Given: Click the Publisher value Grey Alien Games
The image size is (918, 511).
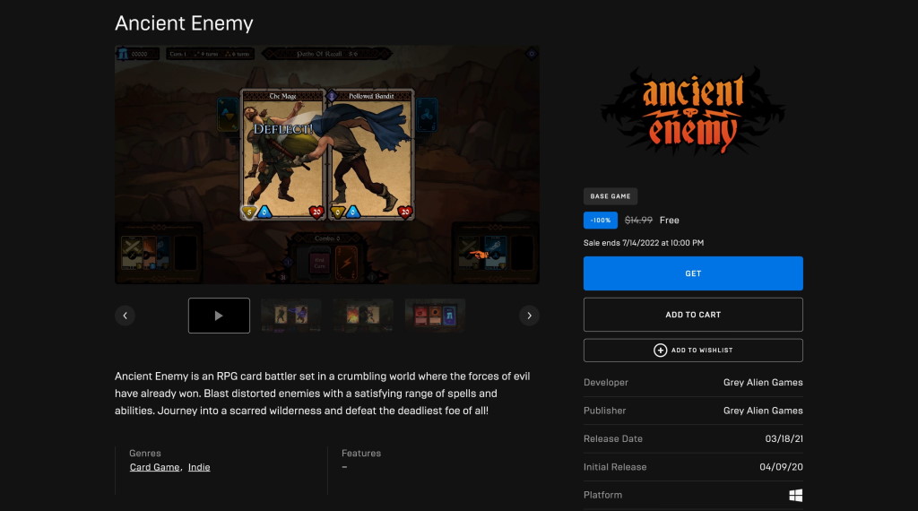Looking at the screenshot, I should pos(763,411).
